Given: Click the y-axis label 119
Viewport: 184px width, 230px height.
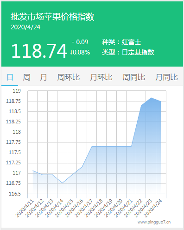Looking at the screenshot, I should coord(17,91).
